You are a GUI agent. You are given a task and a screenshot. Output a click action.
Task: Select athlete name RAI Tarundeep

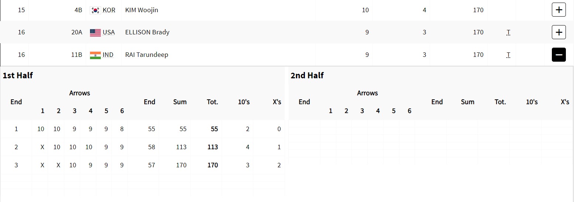click(x=147, y=55)
